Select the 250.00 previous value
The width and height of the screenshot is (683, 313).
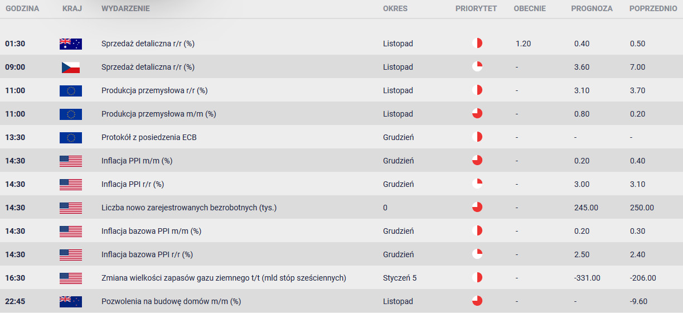pos(642,208)
